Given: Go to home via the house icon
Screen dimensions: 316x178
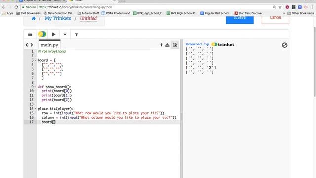Looking at the screenshot, I should pos(34,18).
